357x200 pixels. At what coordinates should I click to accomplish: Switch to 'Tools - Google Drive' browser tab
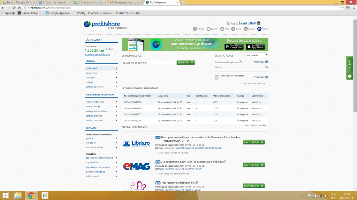(x=19, y=2)
